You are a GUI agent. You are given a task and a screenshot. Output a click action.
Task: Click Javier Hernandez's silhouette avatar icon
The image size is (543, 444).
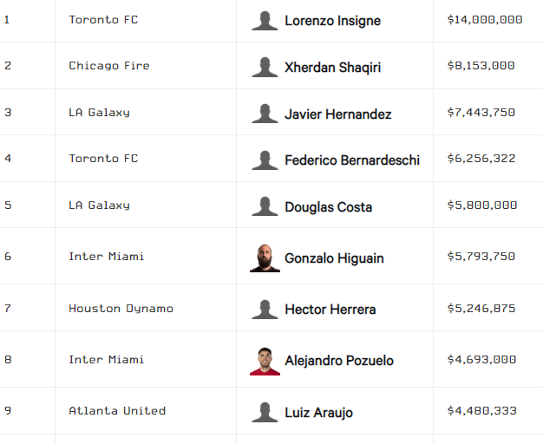tap(265, 114)
